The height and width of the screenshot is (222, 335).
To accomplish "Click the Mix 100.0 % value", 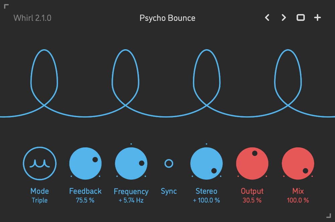I will coord(298,201).
